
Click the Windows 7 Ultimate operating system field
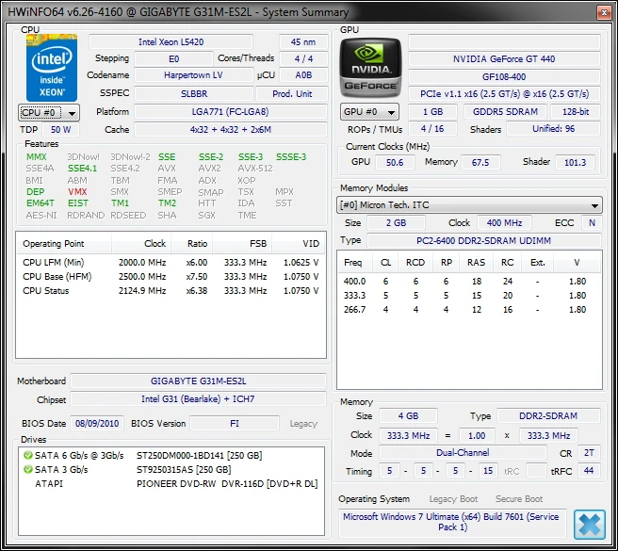pos(452,522)
